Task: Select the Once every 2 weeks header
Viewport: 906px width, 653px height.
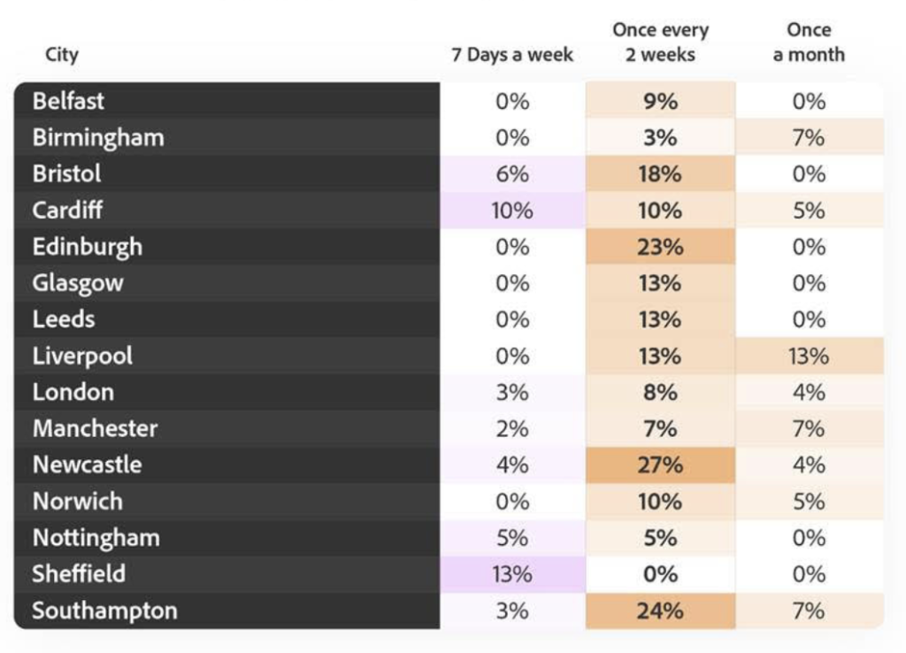Action: point(660,42)
